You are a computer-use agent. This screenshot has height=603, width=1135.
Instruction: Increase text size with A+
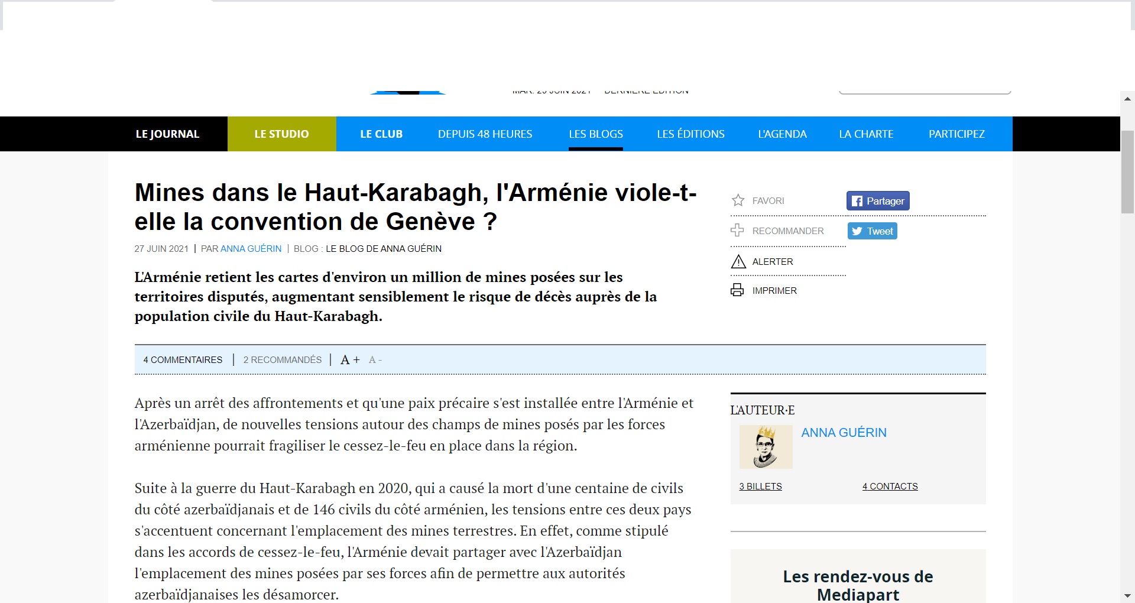tap(350, 359)
